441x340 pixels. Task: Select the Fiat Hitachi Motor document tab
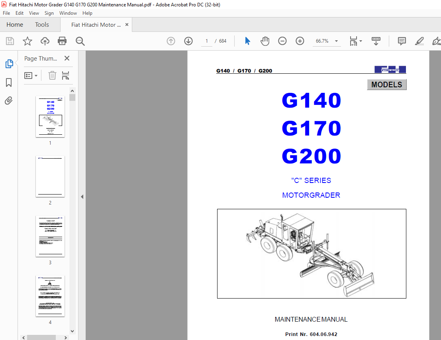coord(96,25)
